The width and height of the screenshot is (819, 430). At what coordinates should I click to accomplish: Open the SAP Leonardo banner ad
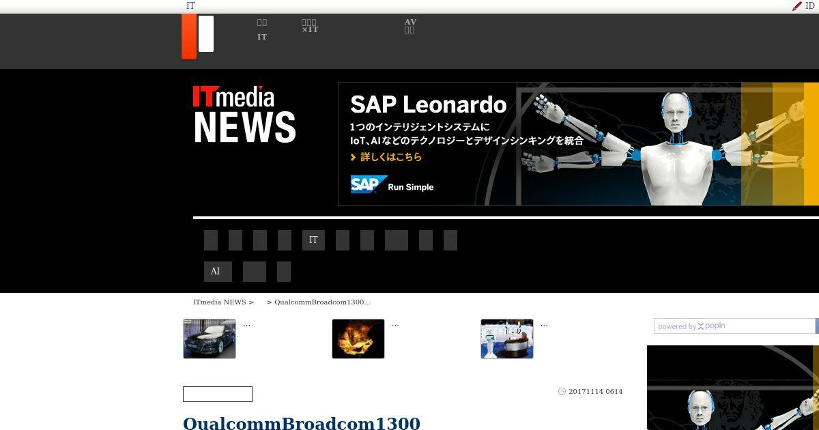click(578, 144)
